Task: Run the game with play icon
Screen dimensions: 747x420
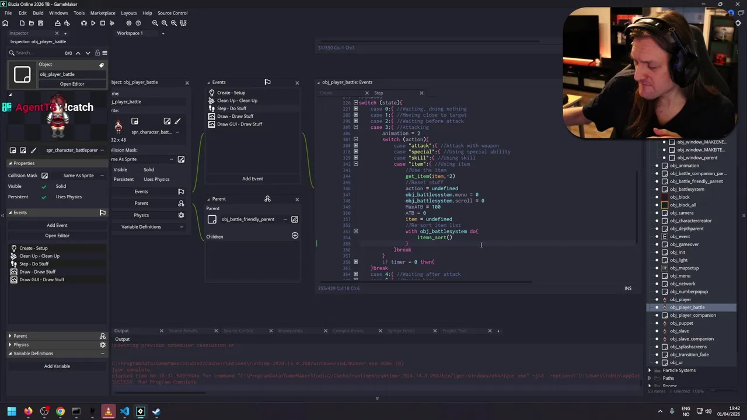Action: 93,23
